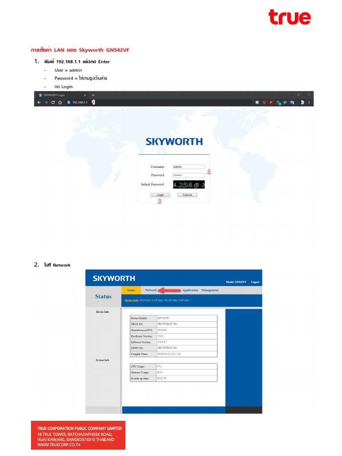Select Device Info in the left sidebar

102,312
